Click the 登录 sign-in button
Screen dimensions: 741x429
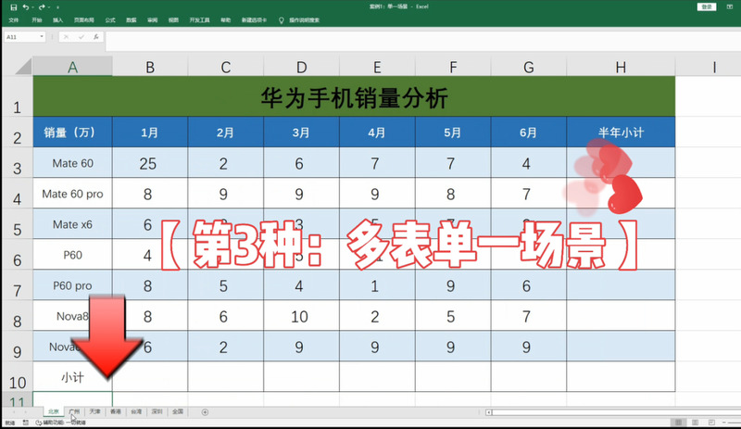pos(707,6)
